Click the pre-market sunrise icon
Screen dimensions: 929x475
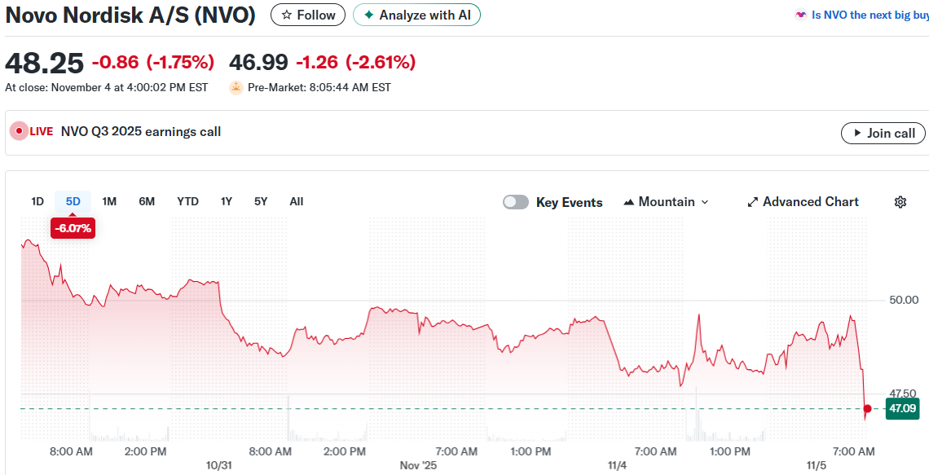(x=236, y=87)
